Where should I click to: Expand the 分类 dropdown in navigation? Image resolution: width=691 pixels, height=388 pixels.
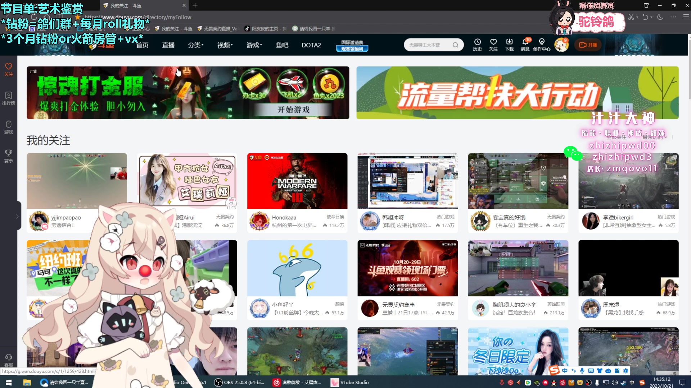pyautogui.click(x=196, y=45)
